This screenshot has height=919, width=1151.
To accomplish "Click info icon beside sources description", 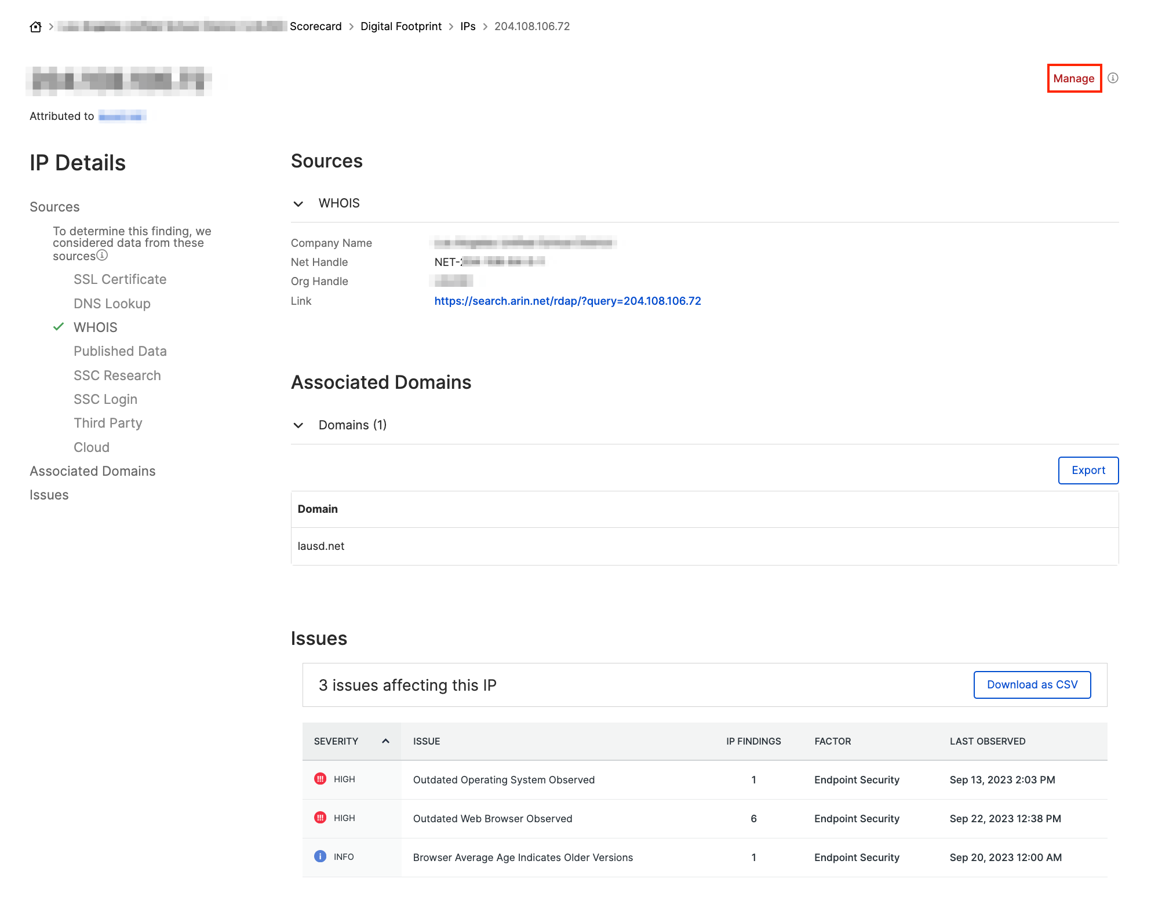I will pos(102,256).
